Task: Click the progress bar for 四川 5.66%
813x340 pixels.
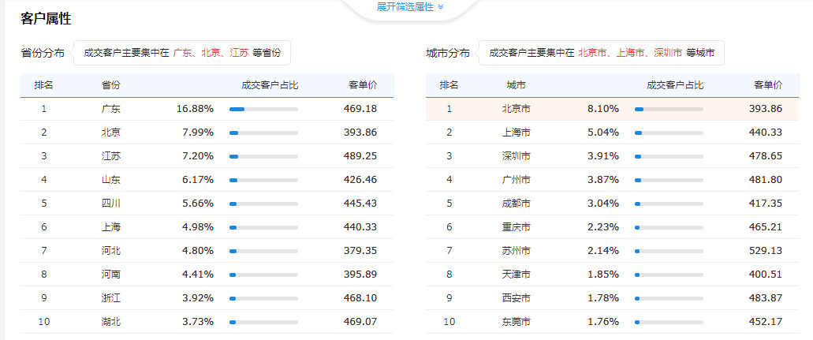Action: pos(263,204)
